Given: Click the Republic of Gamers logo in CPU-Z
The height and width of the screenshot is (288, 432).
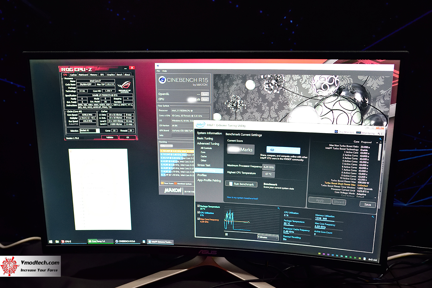Looking at the screenshot, I should (124, 86).
